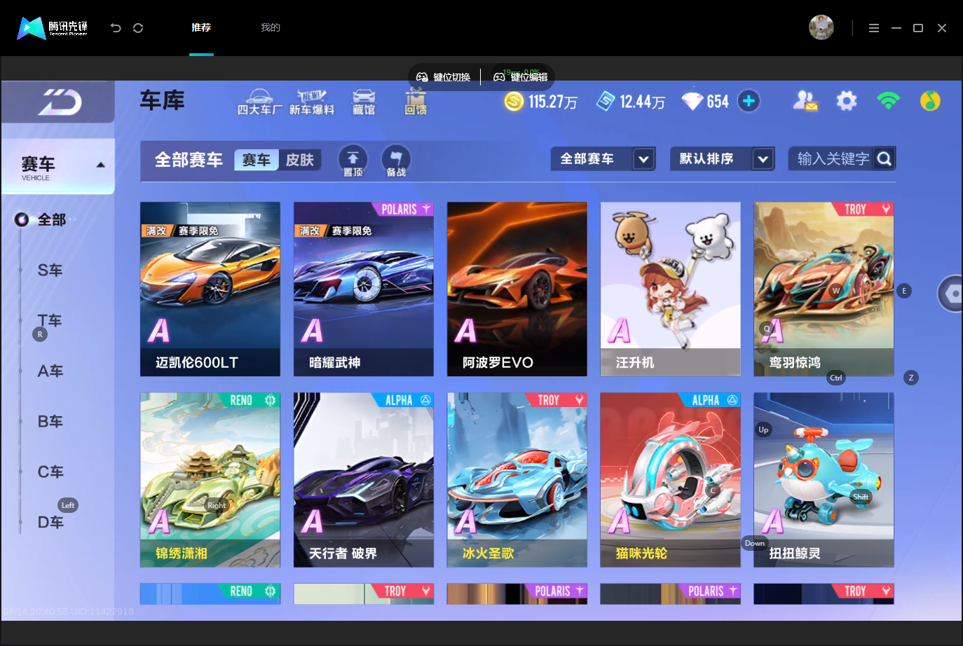Select S车 category
The height and width of the screenshot is (646, 963).
pos(50,270)
